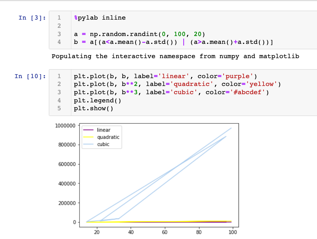317x239 pixels.
Task: Click the 'Populating the interactive namespace' output text
Action: click(x=175, y=56)
